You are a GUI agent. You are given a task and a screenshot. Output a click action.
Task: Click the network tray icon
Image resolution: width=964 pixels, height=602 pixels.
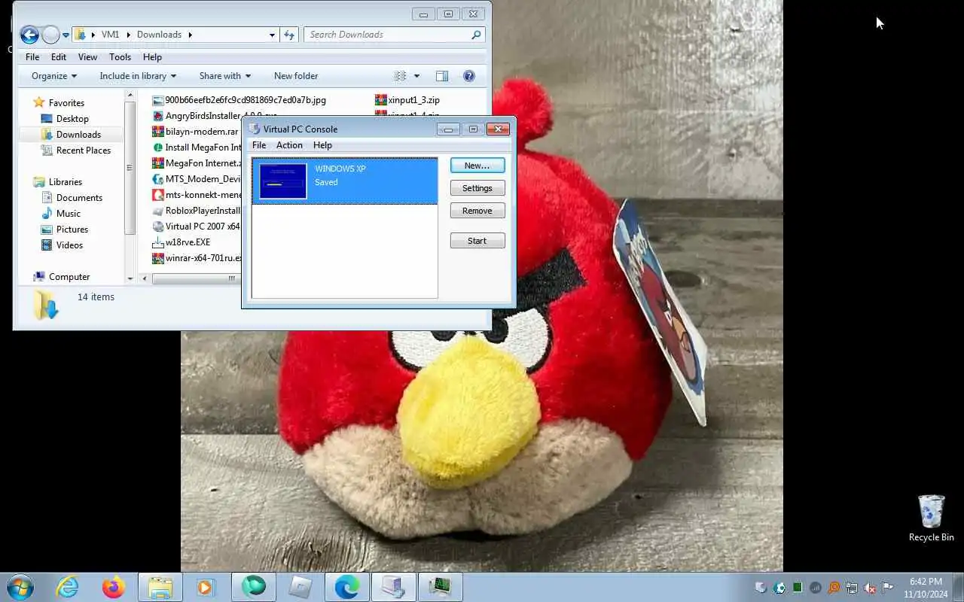point(852,588)
